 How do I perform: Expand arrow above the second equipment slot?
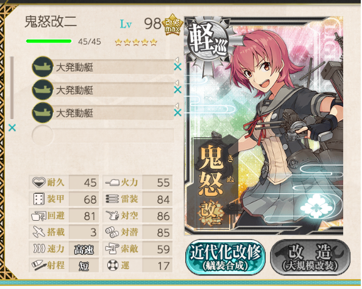tap(177, 82)
